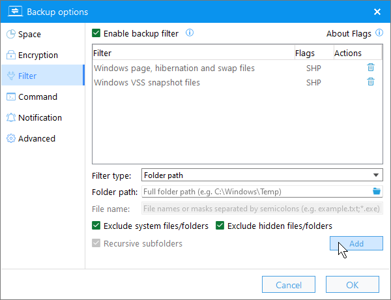Delete the Windows page, hibernation and swap files filter
The image size is (391, 300).
pyautogui.click(x=371, y=67)
